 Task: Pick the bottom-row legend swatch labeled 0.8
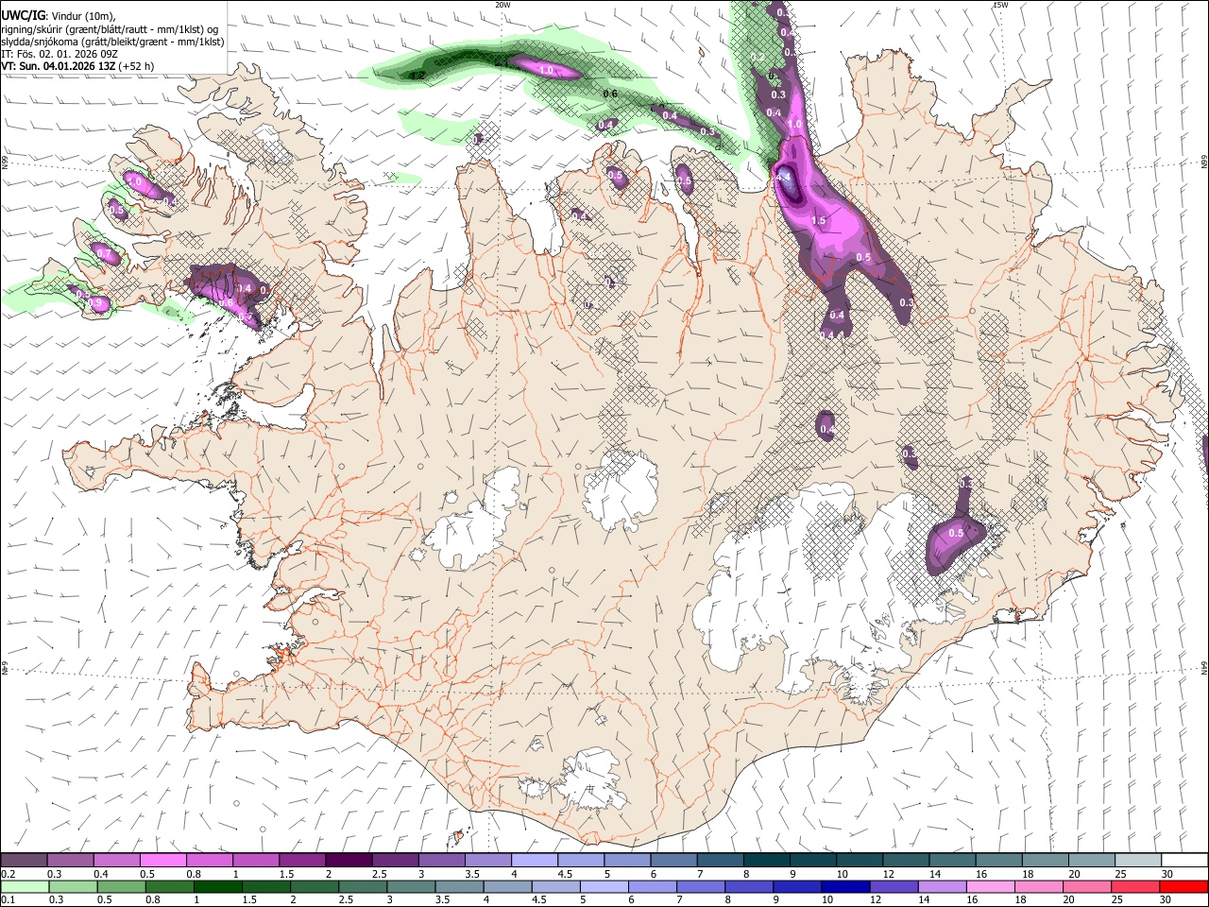tap(169, 886)
